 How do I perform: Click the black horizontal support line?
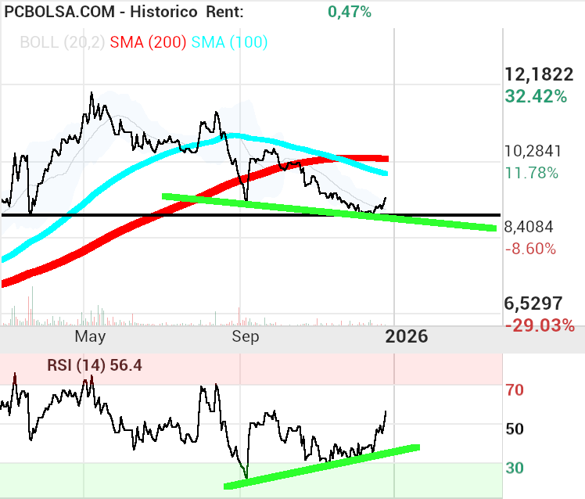(156, 214)
